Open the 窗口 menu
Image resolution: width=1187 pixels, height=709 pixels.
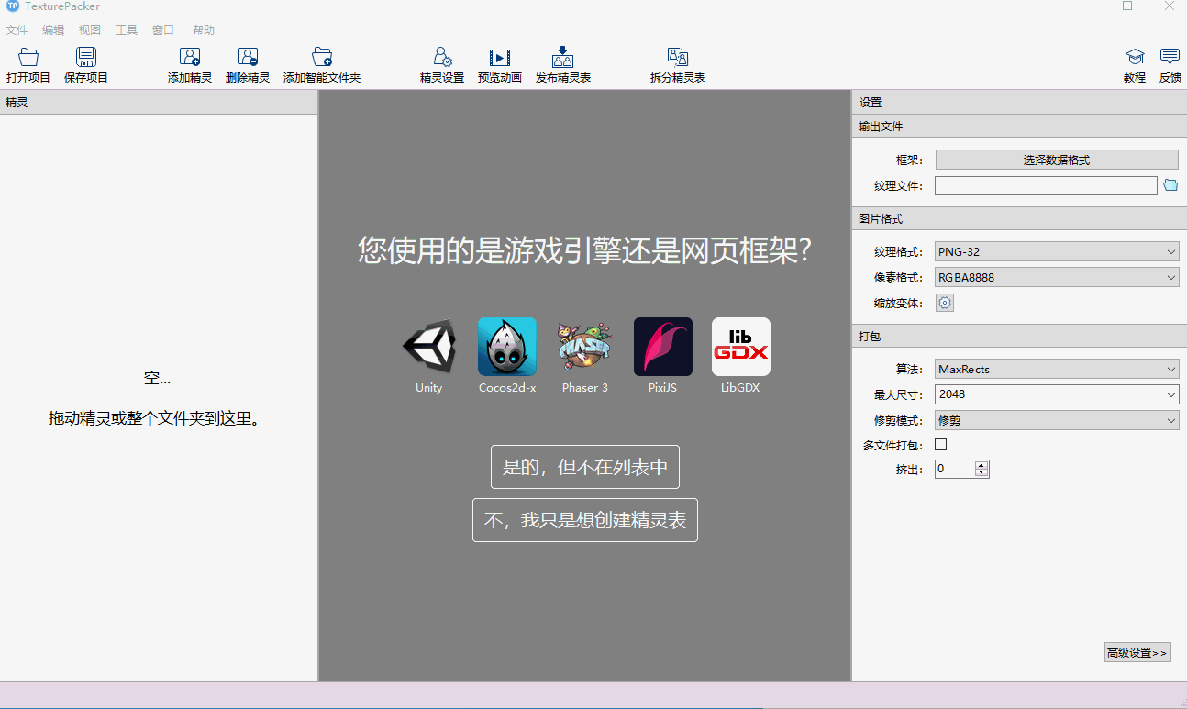(x=163, y=30)
